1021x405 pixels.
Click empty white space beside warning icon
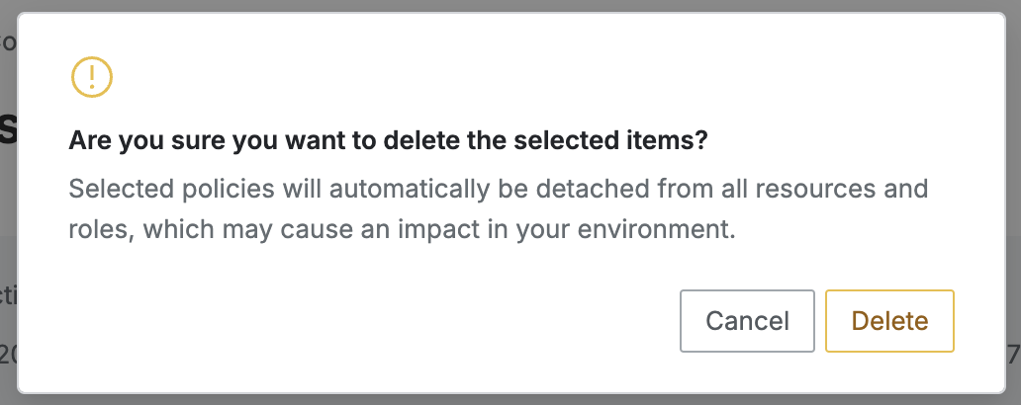pyautogui.click(x=495, y=77)
